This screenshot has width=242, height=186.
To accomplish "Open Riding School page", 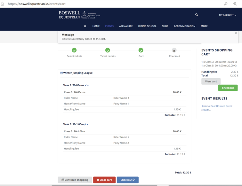I will (x=147, y=26).
